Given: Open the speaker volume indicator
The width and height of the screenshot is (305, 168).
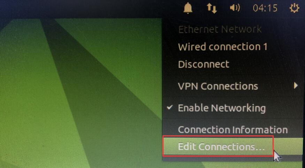Looking at the screenshot, I should 235,8.
